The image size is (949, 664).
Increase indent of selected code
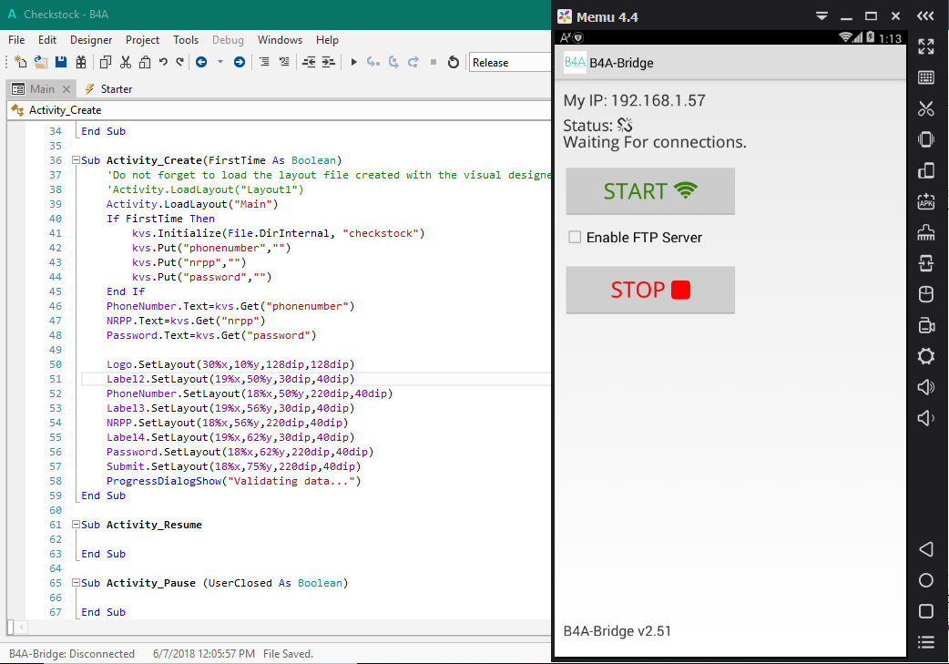(329, 62)
